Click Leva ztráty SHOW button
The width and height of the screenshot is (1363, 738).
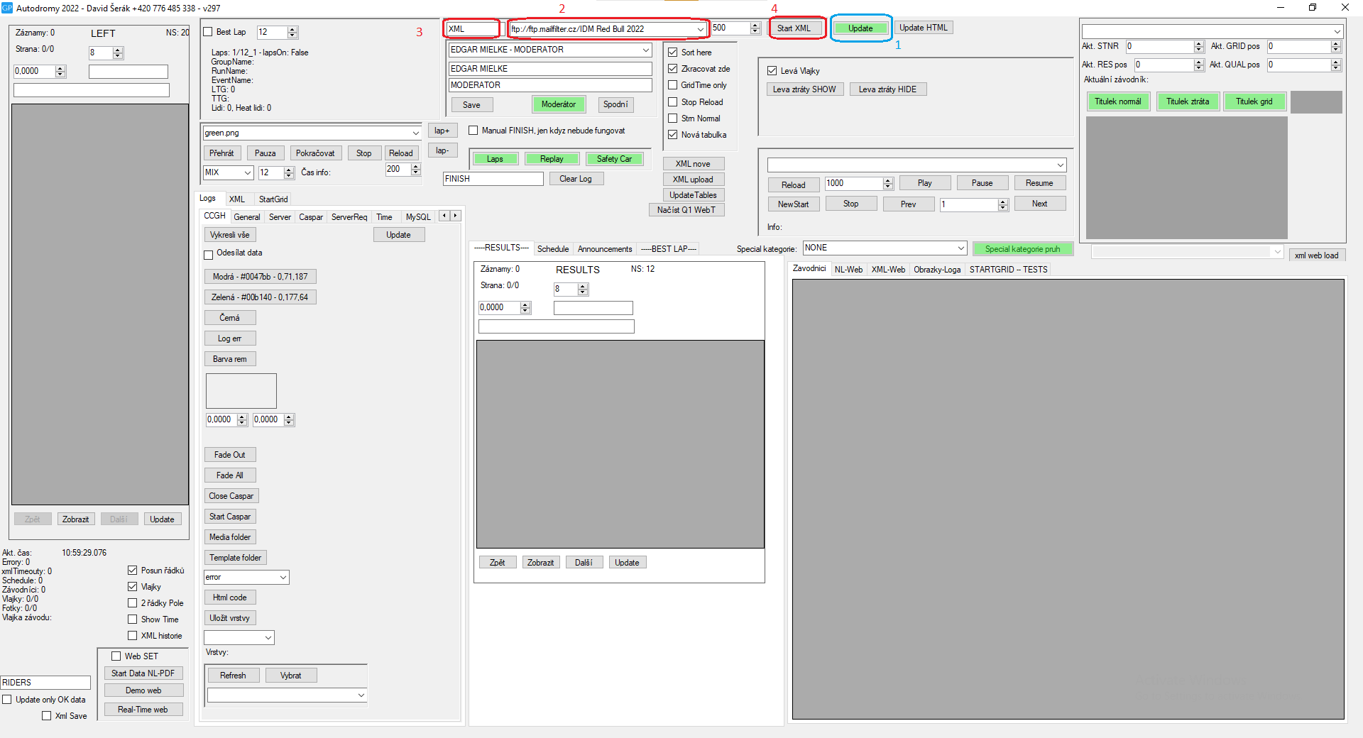[804, 89]
